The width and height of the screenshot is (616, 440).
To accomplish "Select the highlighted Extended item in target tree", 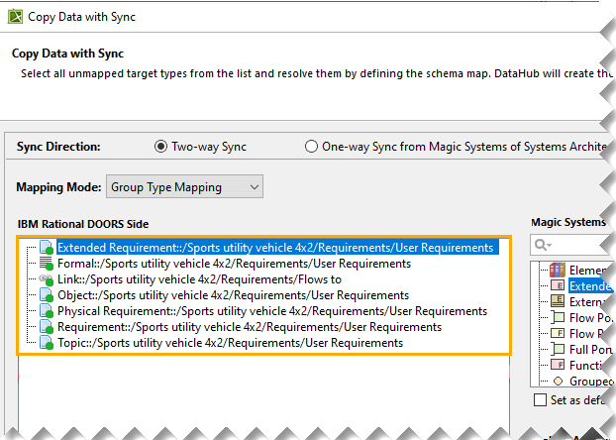I will pos(590,285).
